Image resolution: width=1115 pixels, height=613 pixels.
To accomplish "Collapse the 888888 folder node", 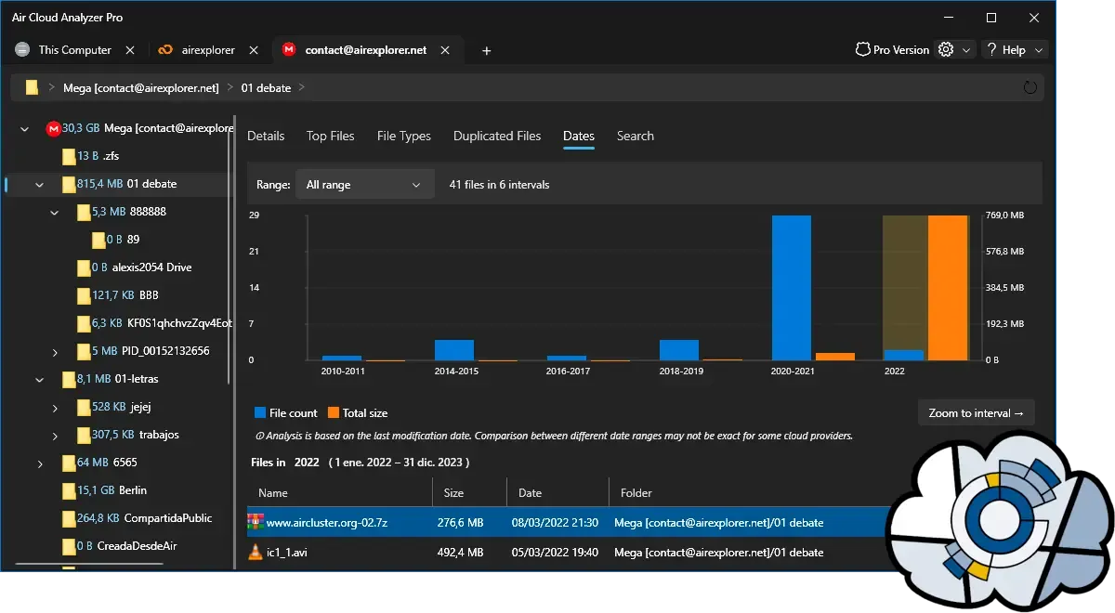I will [55, 213].
